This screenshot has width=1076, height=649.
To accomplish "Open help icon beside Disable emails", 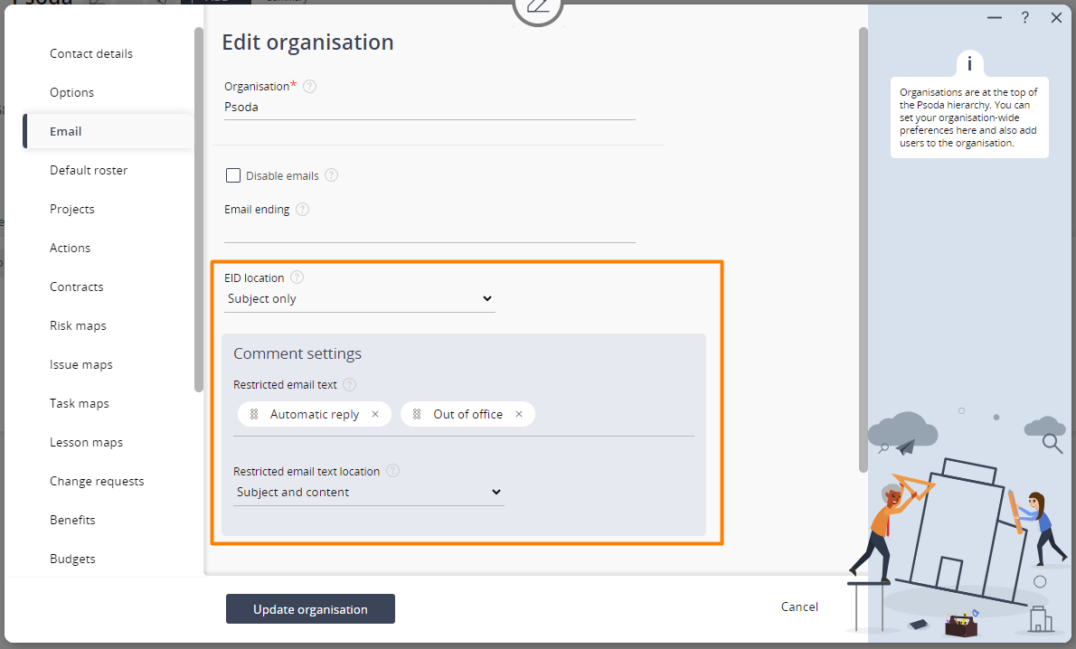I will 332,175.
